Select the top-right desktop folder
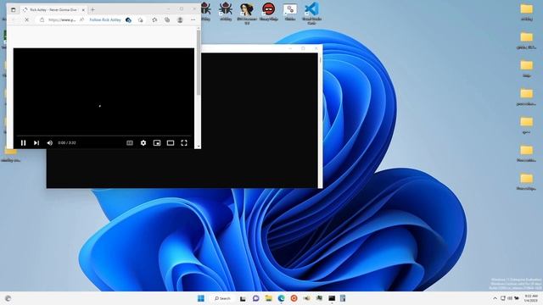 [x=526, y=12]
